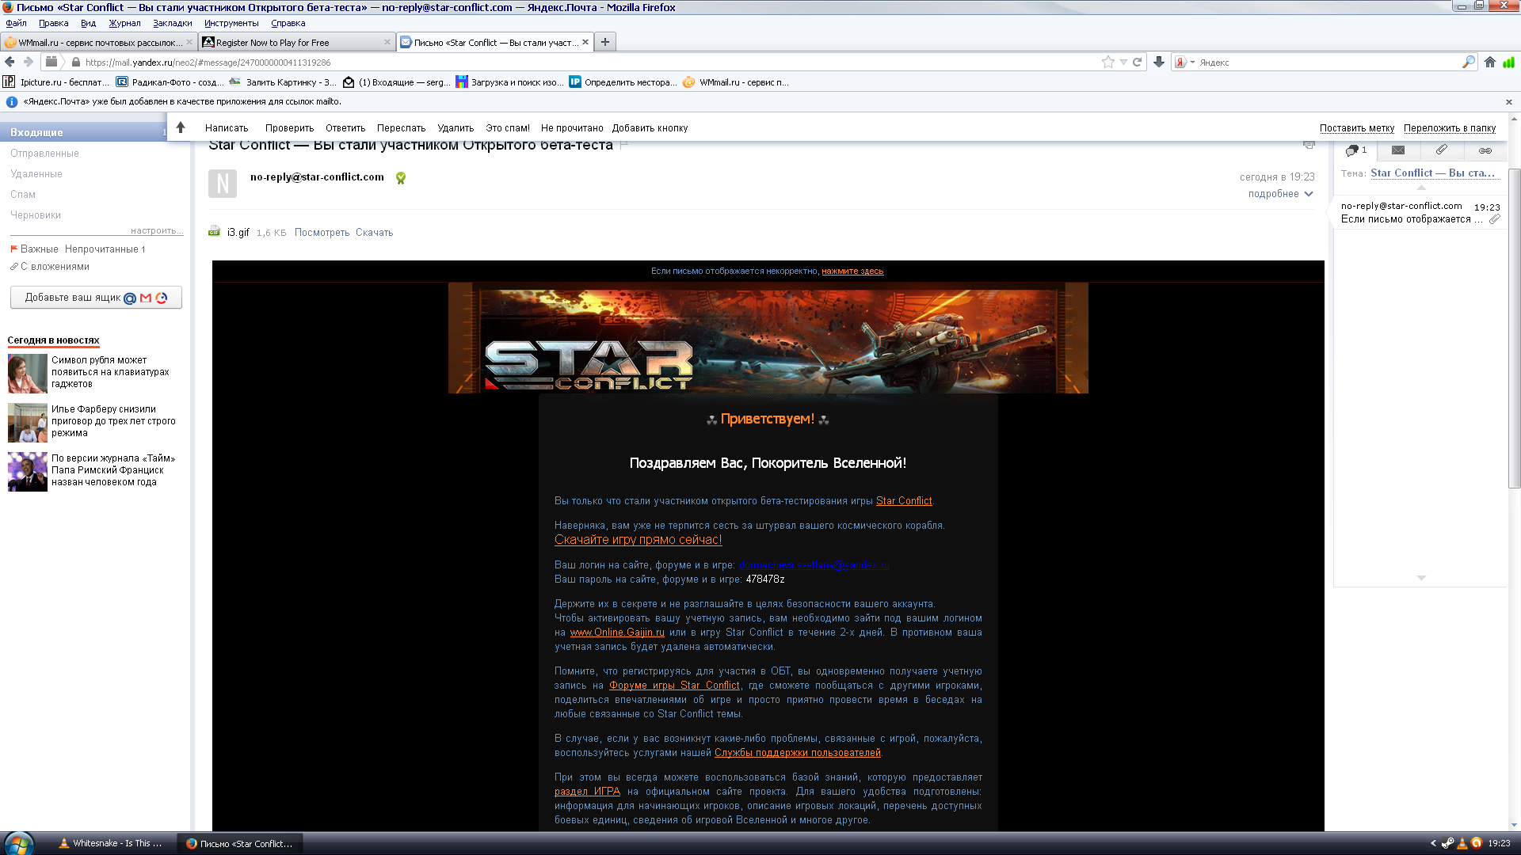Open the Журнал menu
The height and width of the screenshot is (855, 1521).
point(124,23)
